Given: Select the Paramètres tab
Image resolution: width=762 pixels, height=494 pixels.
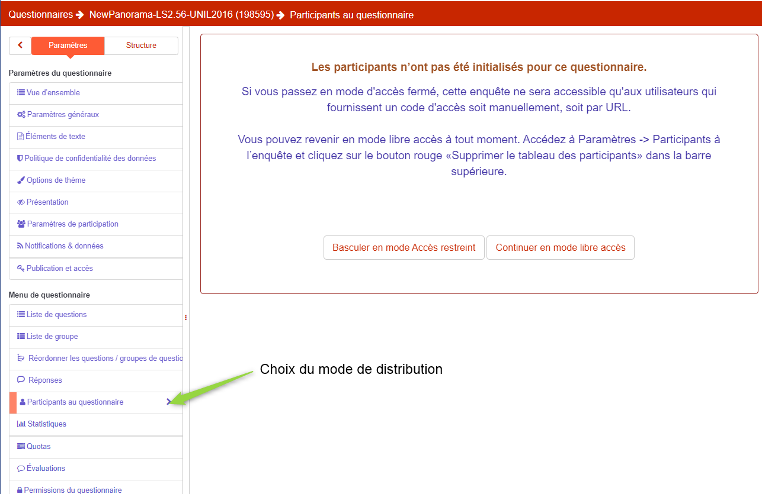Looking at the screenshot, I should pos(68,46).
